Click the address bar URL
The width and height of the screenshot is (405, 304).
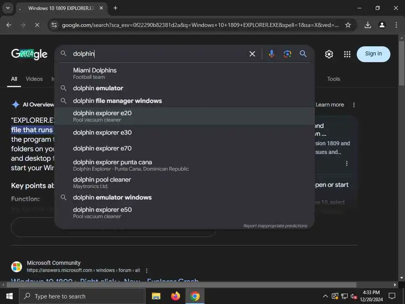pyautogui.click(x=200, y=25)
